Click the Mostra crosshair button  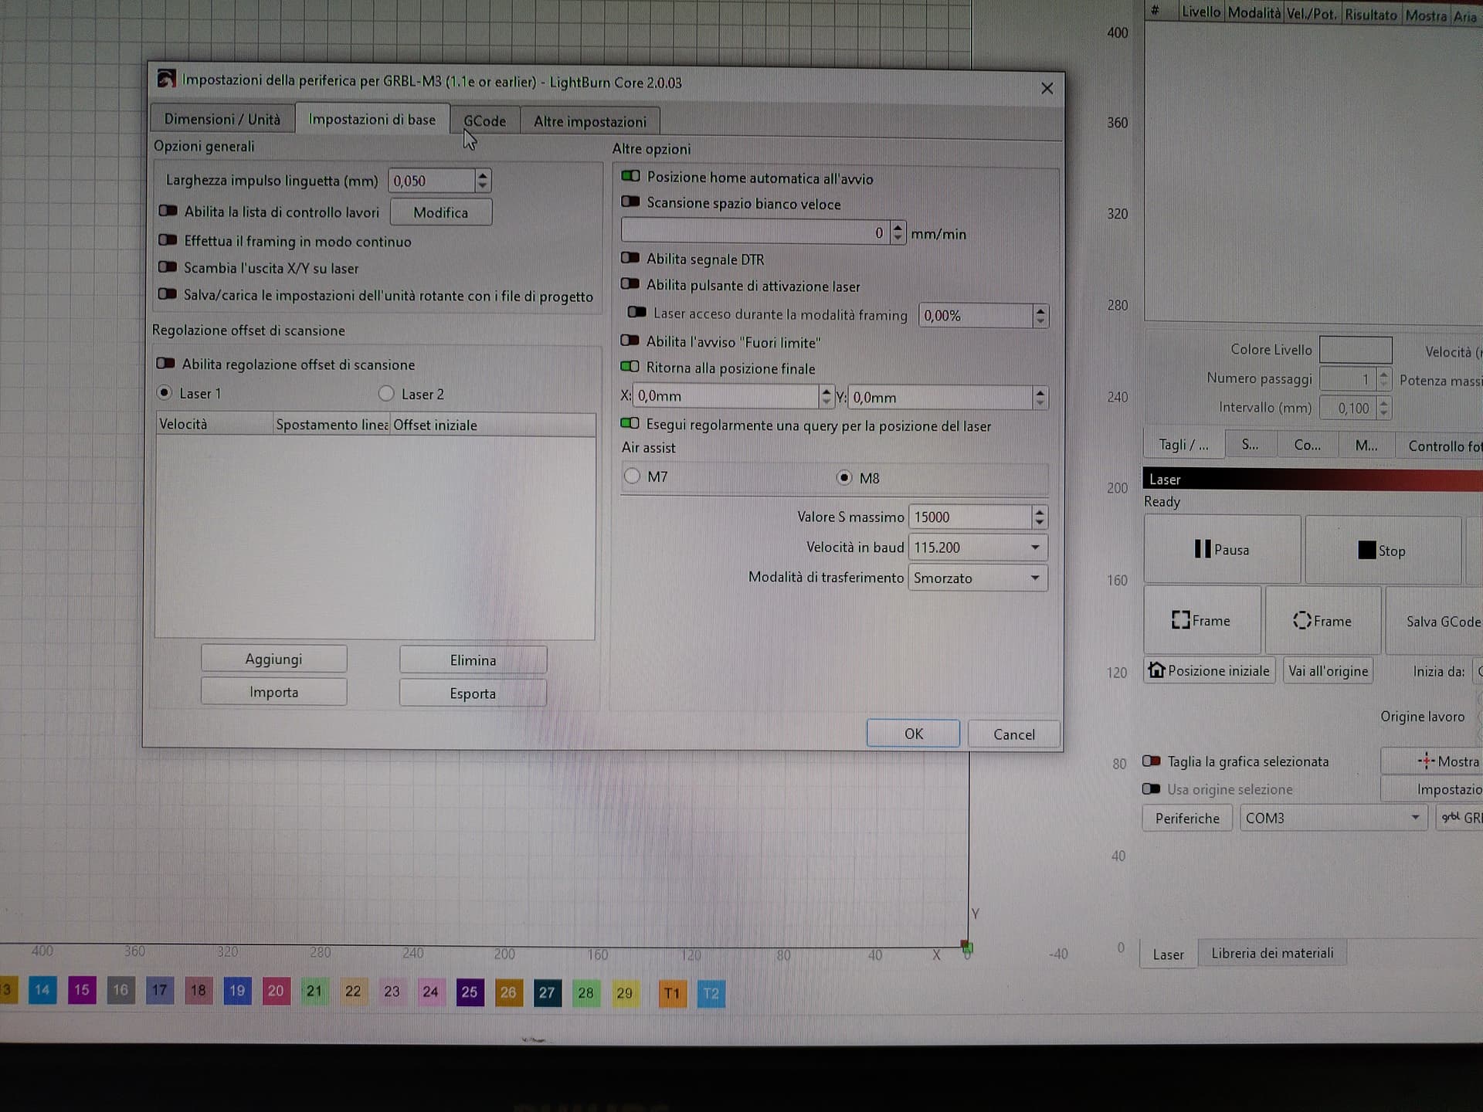(x=1447, y=761)
